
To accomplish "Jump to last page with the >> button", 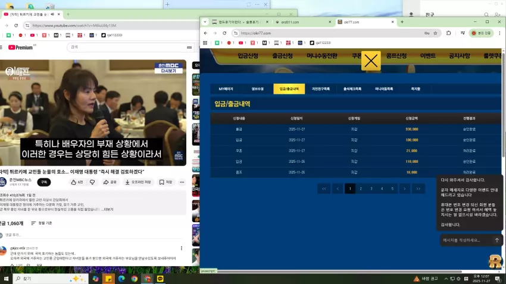I will 418,189.
